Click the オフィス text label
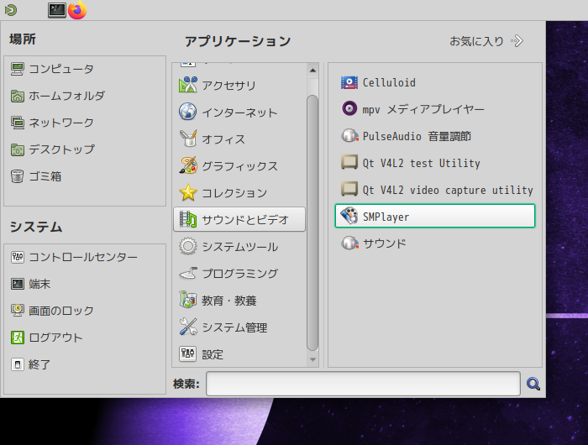The width and height of the screenshot is (588, 445). point(223,139)
